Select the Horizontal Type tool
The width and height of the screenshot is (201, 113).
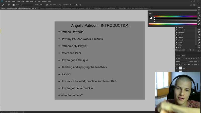tap(199, 48)
